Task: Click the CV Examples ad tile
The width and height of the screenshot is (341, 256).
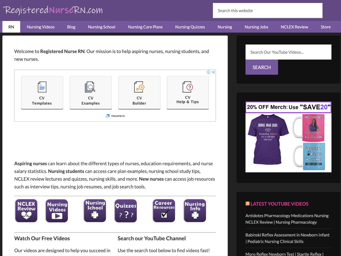Action: pyautogui.click(x=91, y=93)
